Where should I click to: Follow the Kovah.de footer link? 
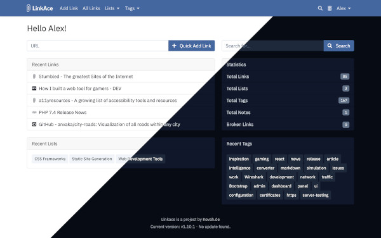click(x=211, y=220)
